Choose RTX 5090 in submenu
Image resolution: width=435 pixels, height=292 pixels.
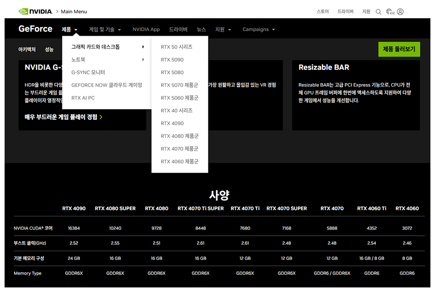(x=172, y=59)
